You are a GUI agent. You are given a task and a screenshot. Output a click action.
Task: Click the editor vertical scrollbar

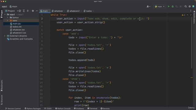click(192, 42)
